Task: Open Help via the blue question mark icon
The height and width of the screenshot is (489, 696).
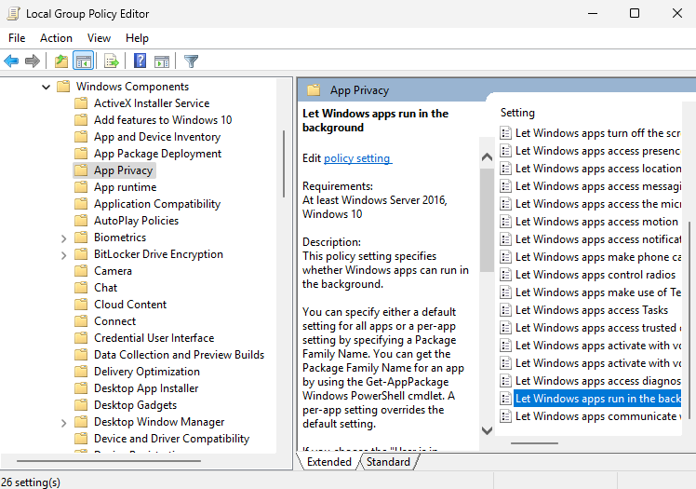Action: click(140, 61)
